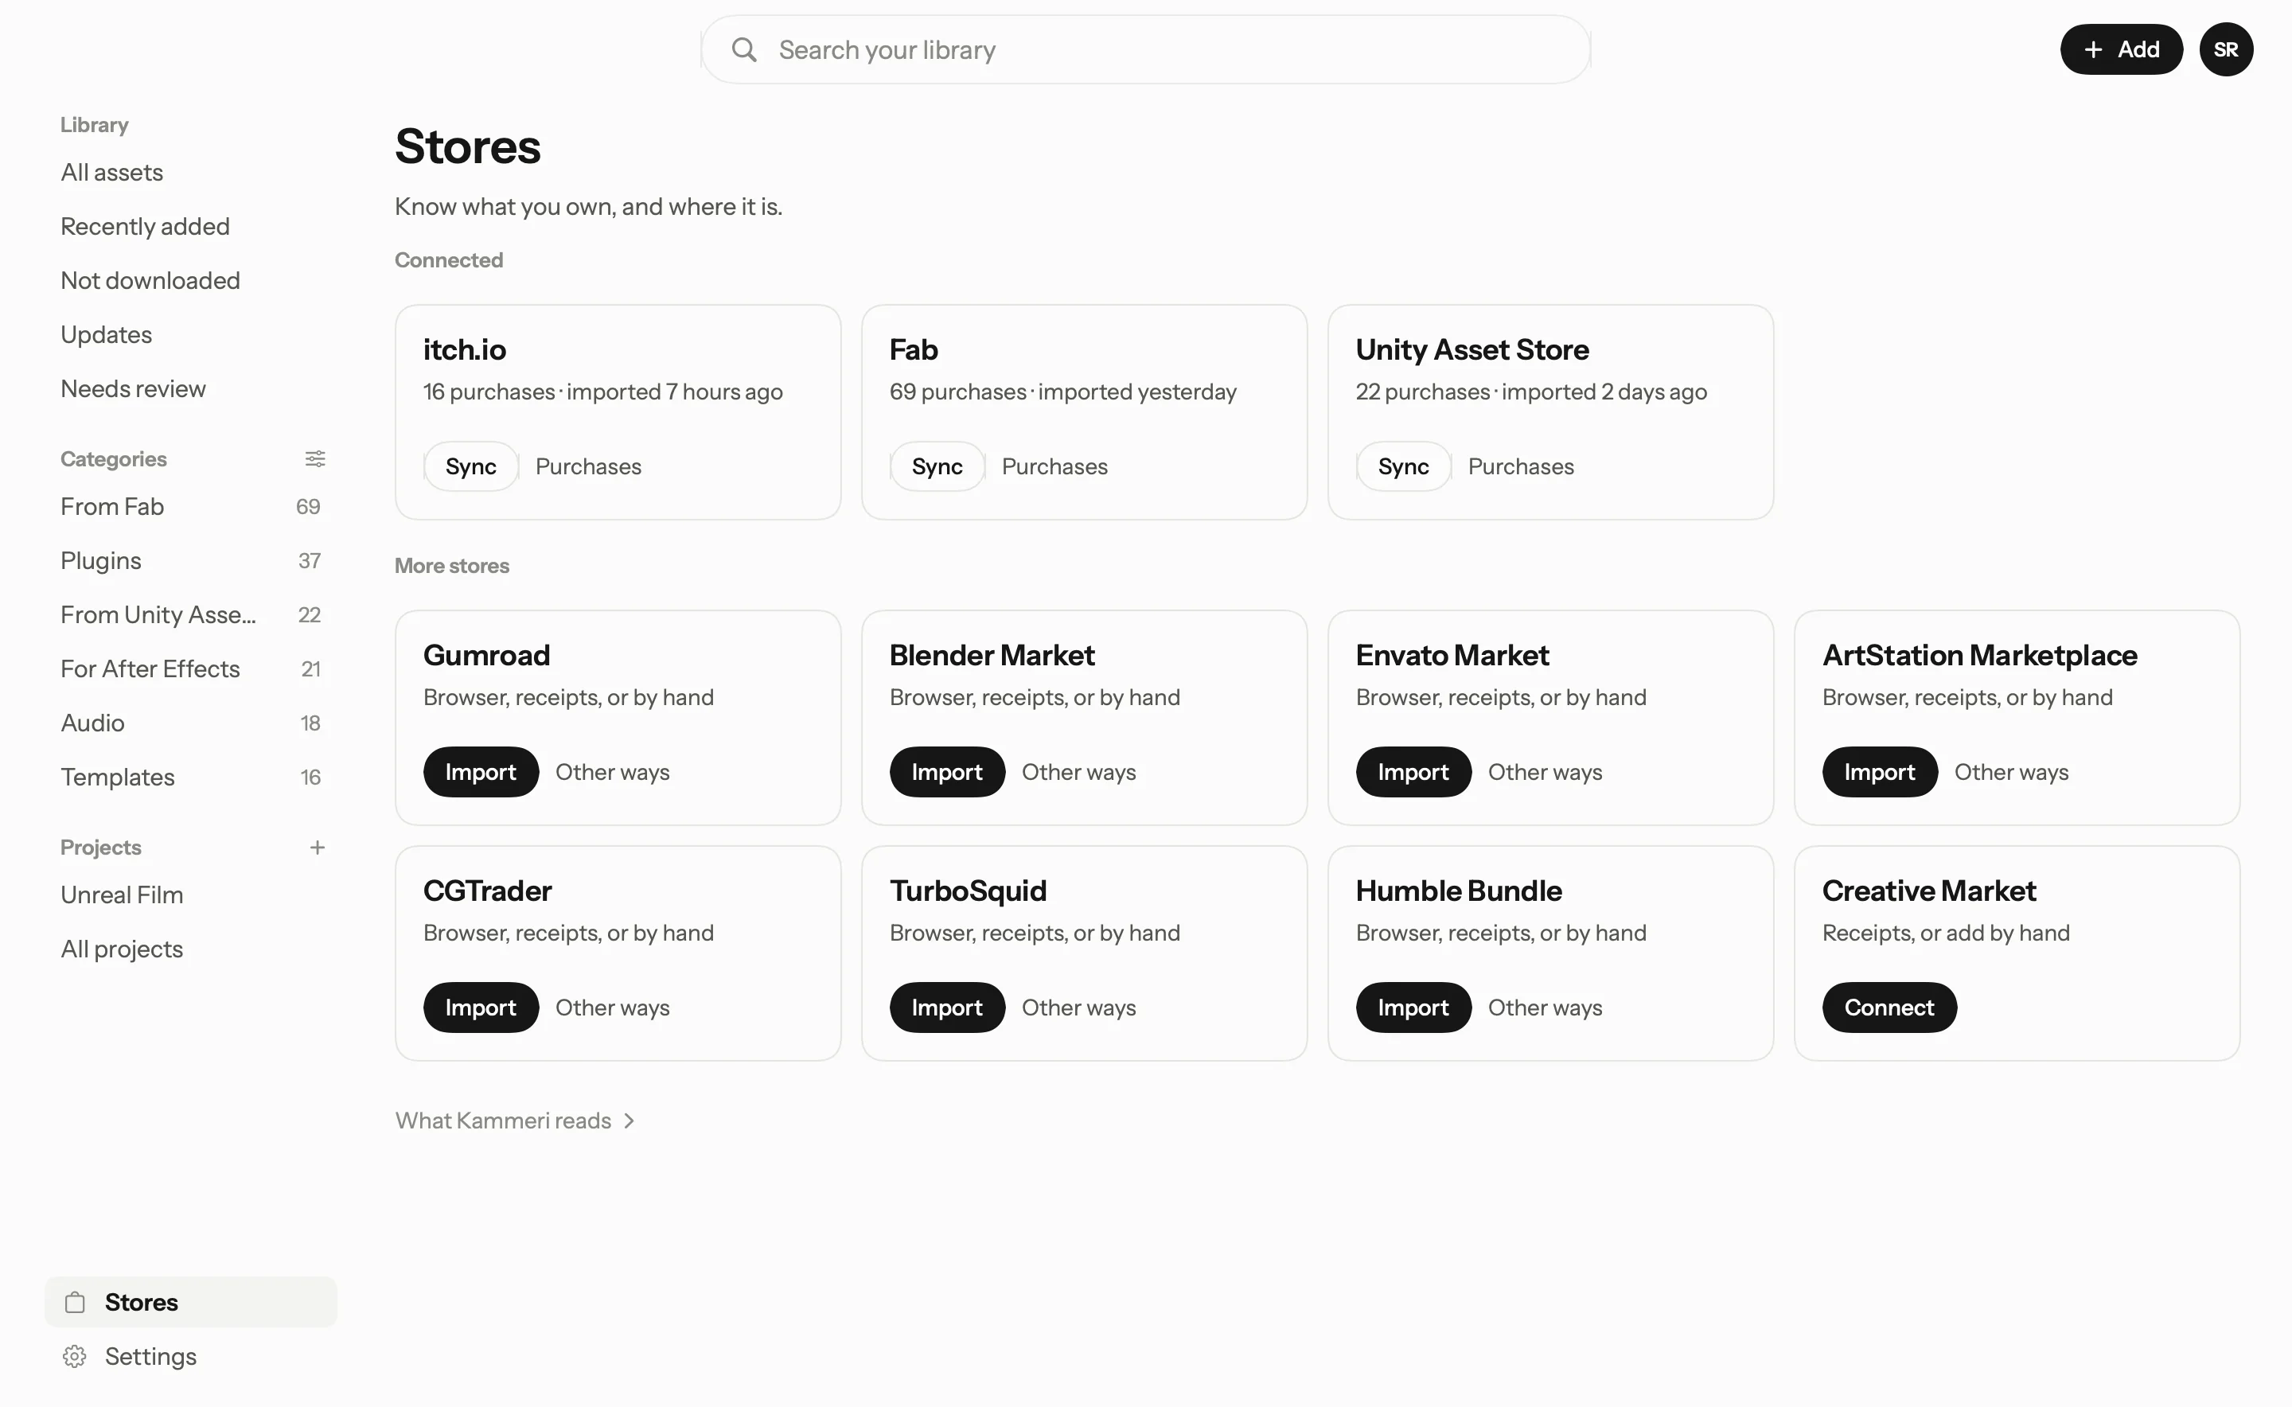Viewport: 2292px width, 1407px height.
Task: Add a new project with plus icon
Action: [x=318, y=848]
